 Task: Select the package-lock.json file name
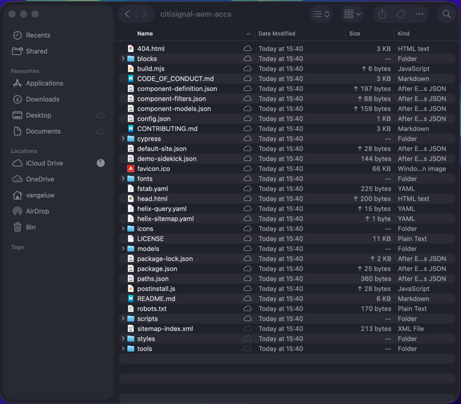pyautogui.click(x=165, y=258)
